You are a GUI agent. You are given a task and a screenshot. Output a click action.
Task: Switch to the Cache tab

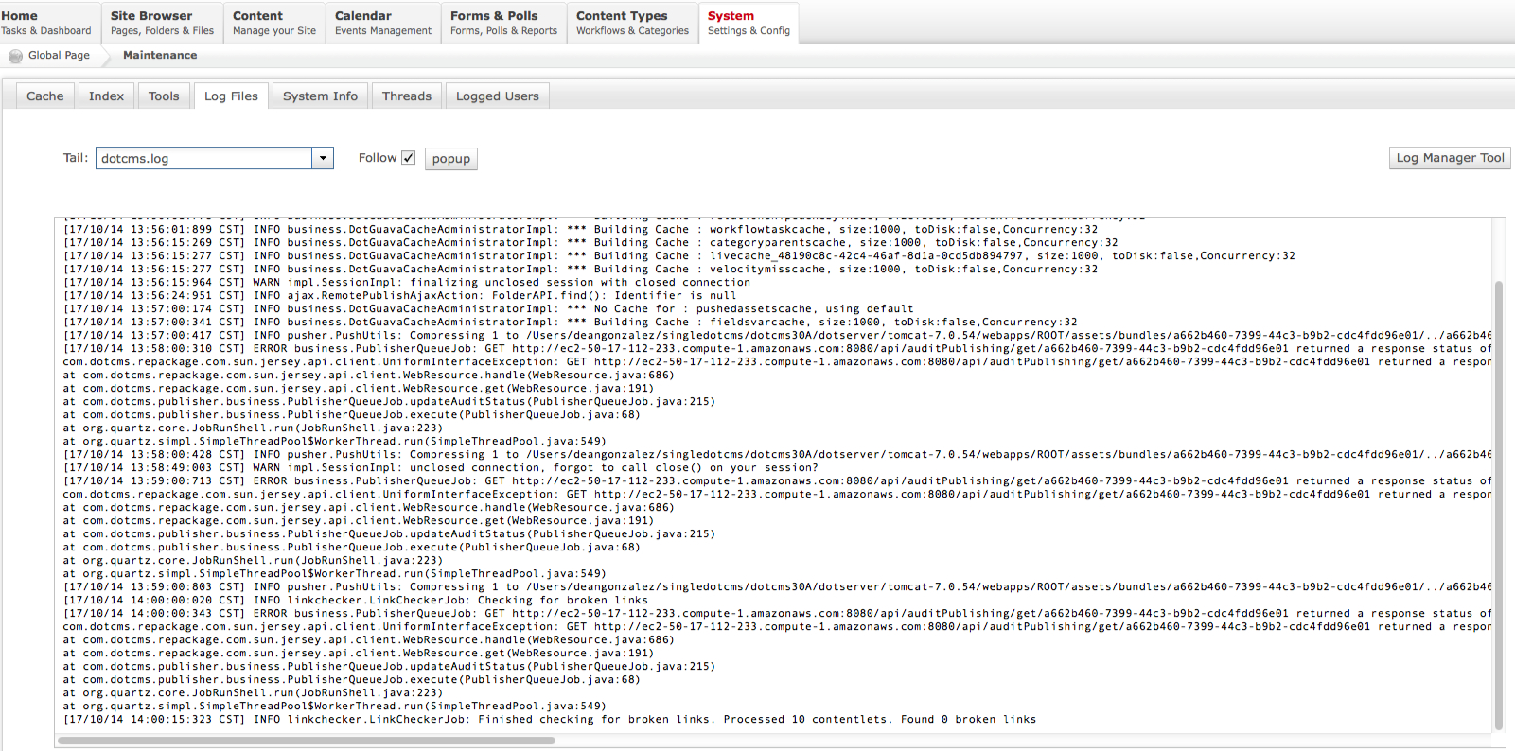[44, 96]
